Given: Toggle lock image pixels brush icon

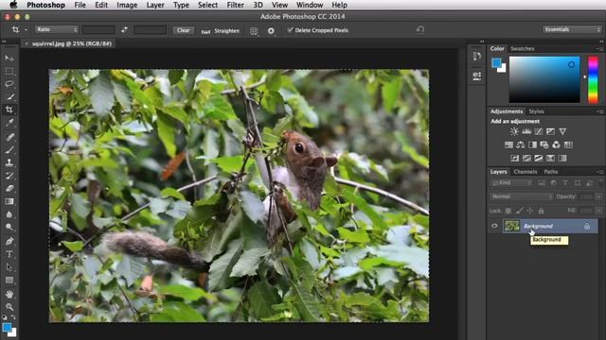Looking at the screenshot, I should pos(519,211).
